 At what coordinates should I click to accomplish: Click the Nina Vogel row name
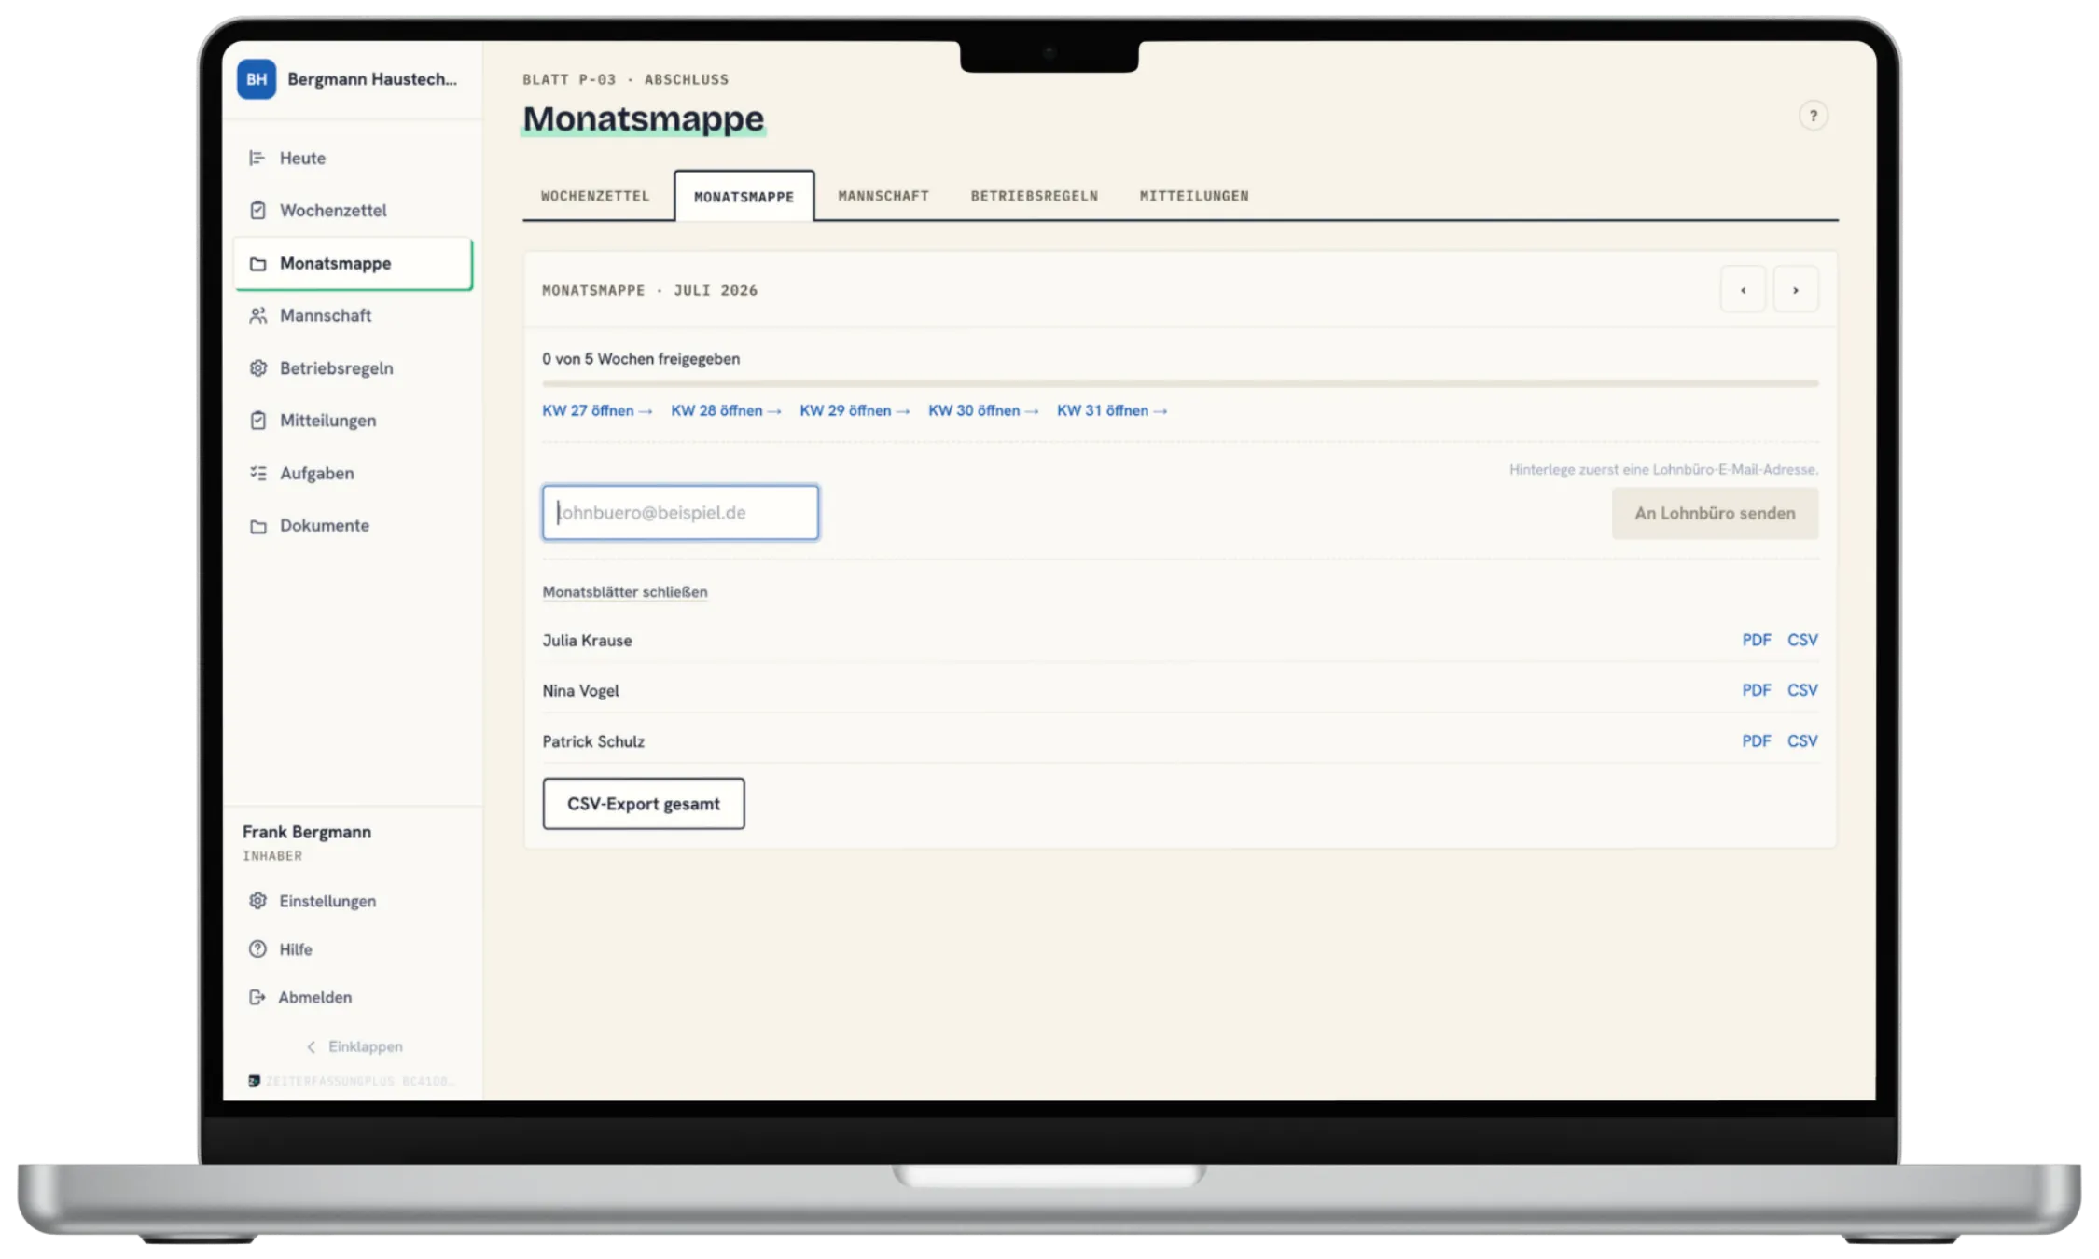(580, 691)
